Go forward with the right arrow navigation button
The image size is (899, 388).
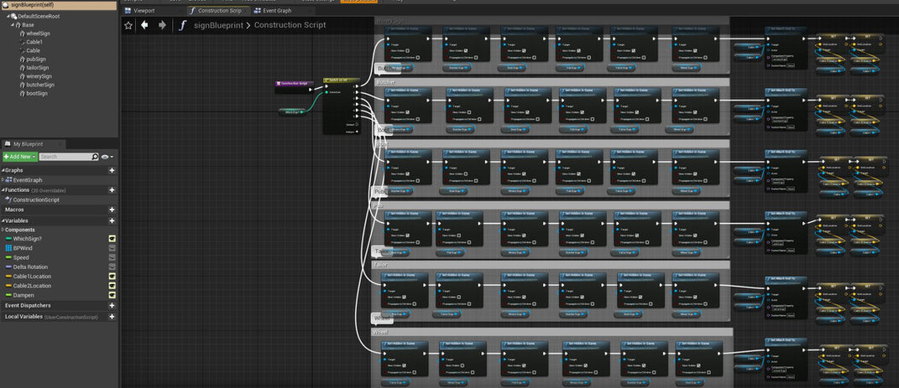(x=162, y=25)
